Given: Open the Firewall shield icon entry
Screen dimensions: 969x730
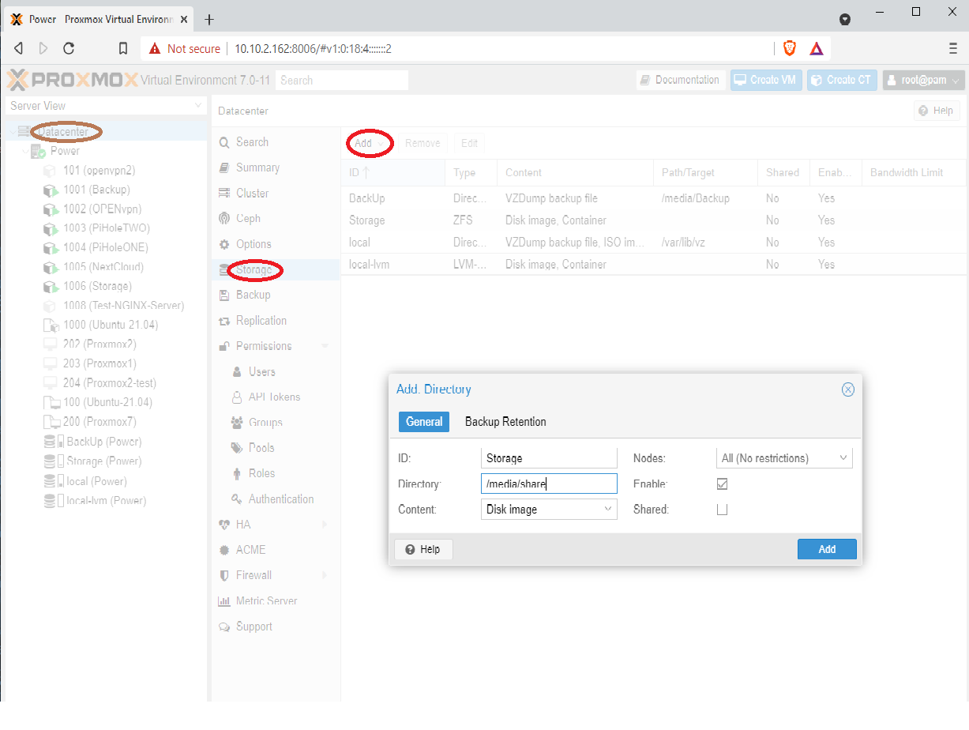Looking at the screenshot, I should [x=224, y=575].
